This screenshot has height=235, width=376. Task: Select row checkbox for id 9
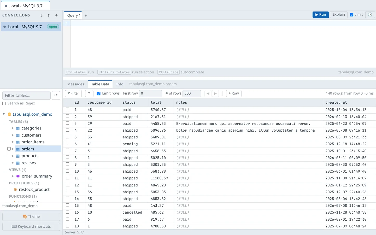68,164
